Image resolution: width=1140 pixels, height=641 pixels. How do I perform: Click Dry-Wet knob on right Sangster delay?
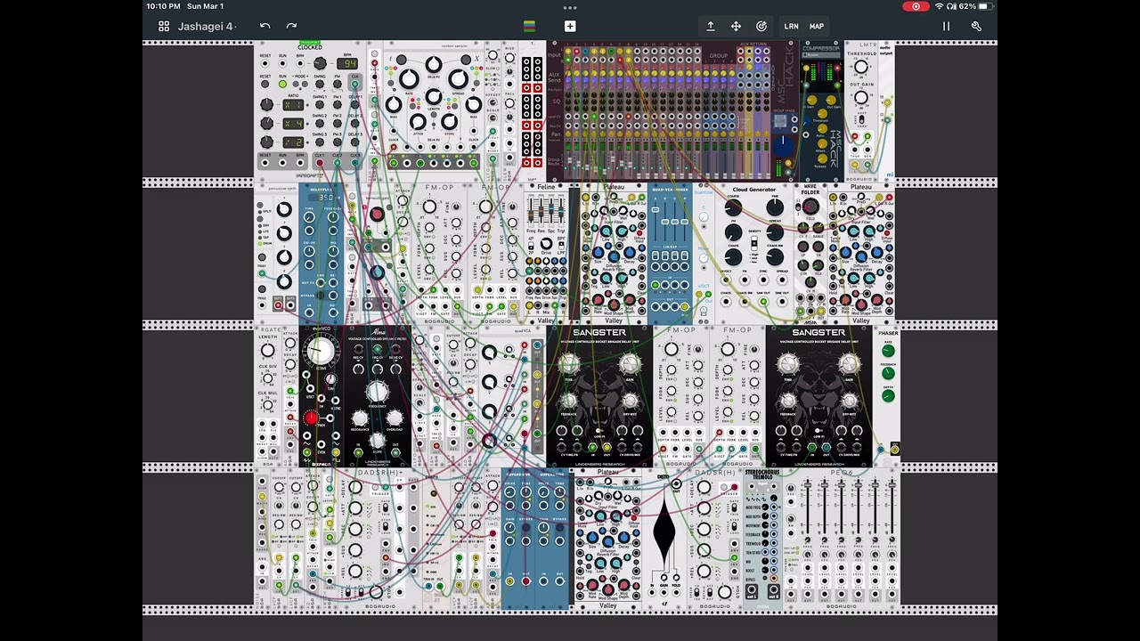coord(849,400)
